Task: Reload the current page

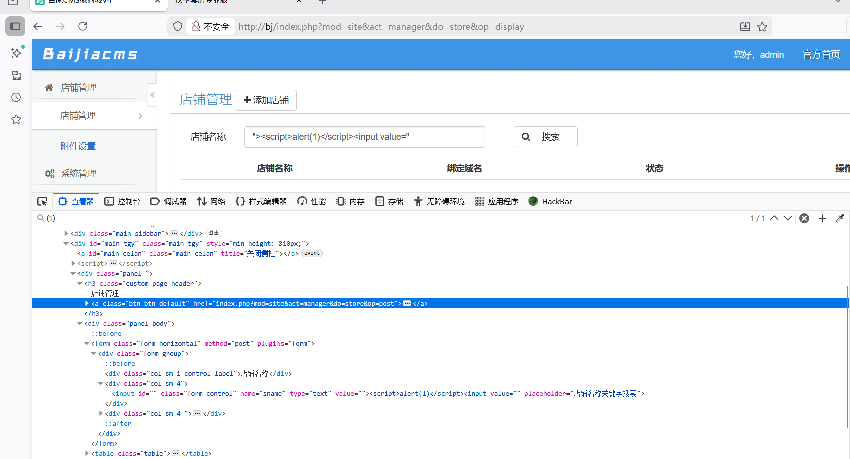Action: [83, 26]
